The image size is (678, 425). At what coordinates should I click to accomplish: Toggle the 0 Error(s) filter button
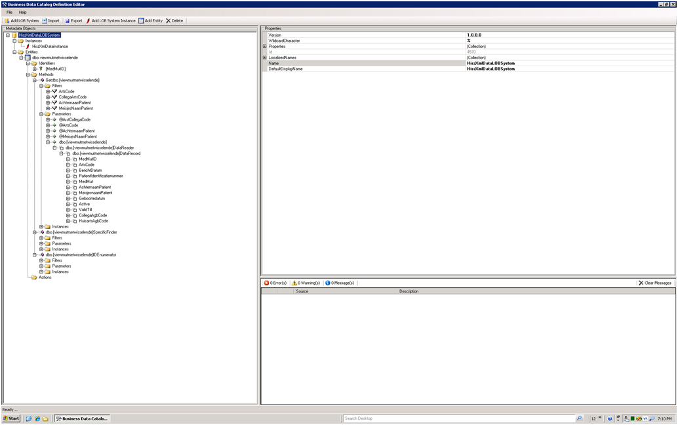[275, 283]
